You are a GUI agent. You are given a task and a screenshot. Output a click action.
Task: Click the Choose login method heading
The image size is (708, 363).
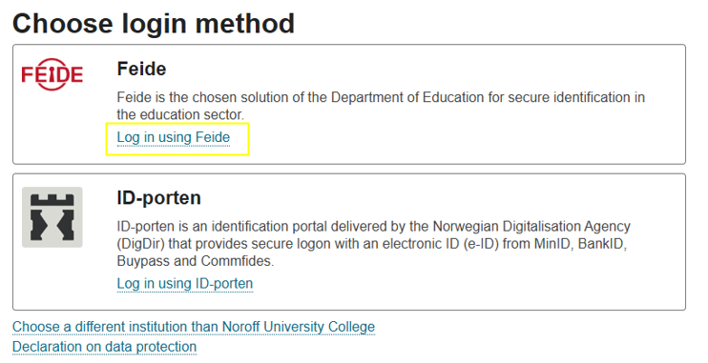click(x=154, y=24)
